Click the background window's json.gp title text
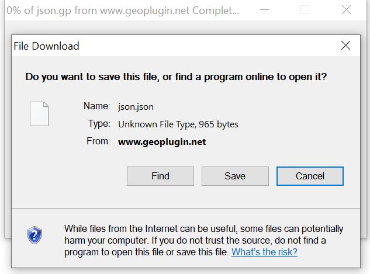 [x=123, y=10]
